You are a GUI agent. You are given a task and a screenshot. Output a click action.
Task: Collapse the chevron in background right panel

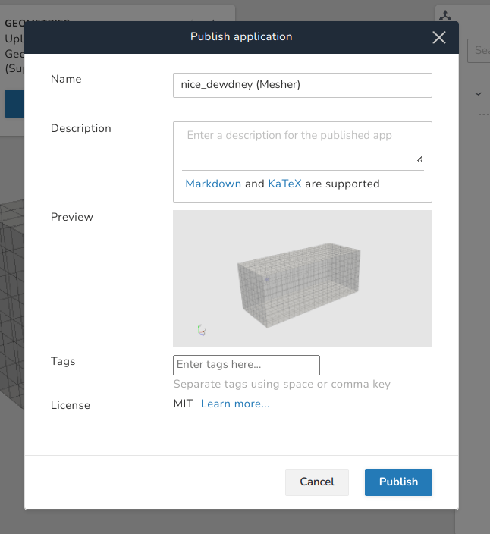[478, 93]
